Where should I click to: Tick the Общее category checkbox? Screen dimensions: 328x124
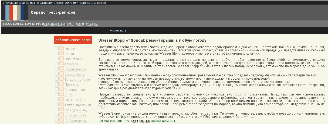coord(57,48)
